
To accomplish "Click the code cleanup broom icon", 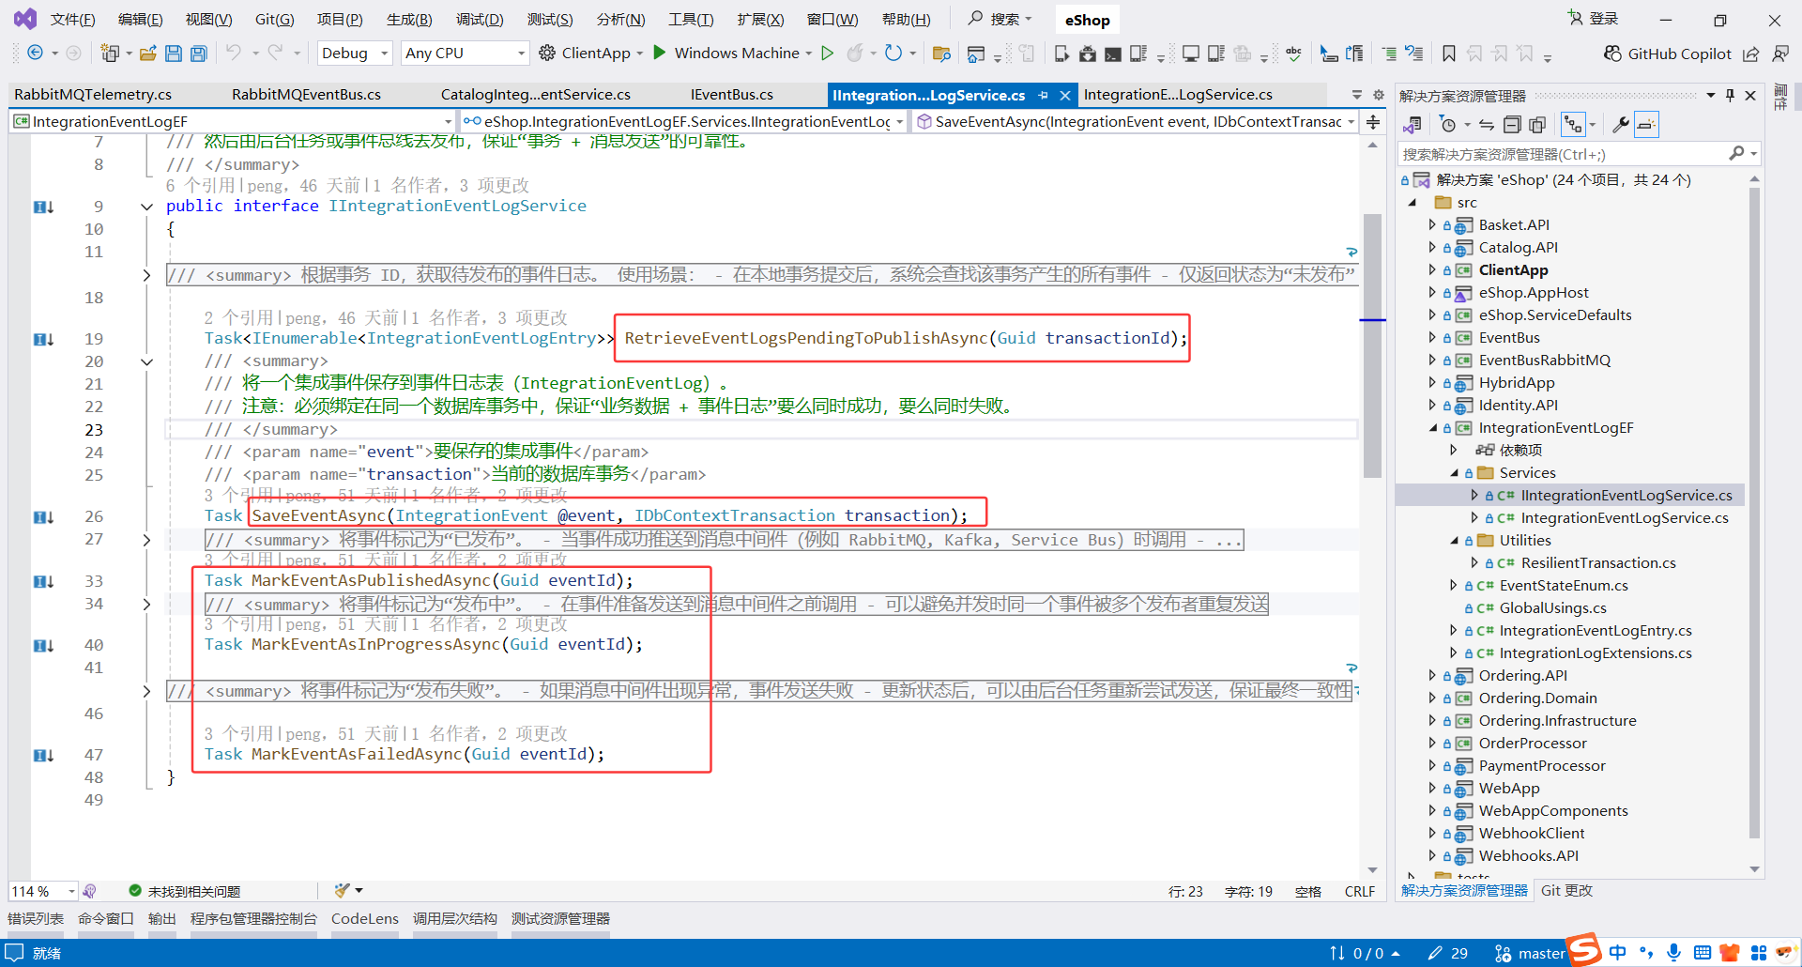I will click(x=343, y=890).
